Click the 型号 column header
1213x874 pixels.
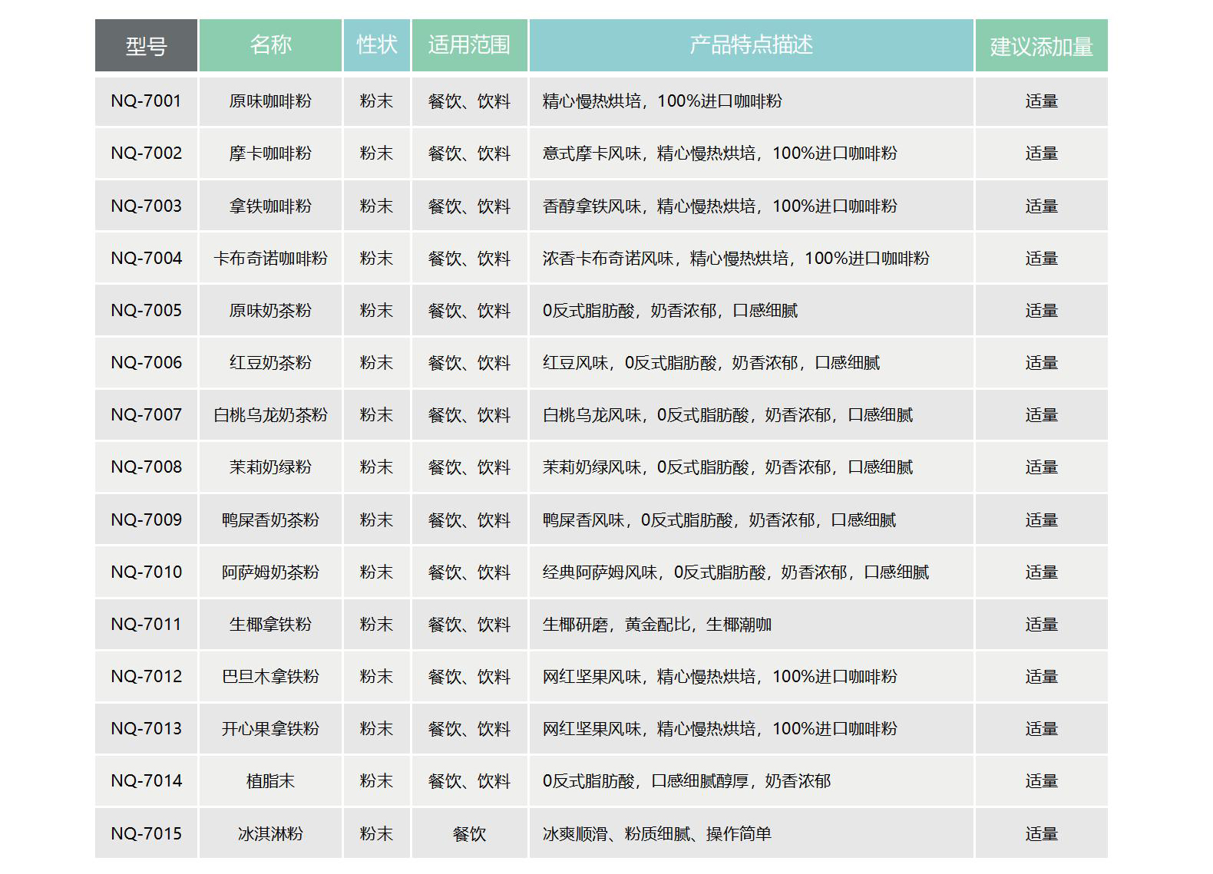[x=146, y=46]
